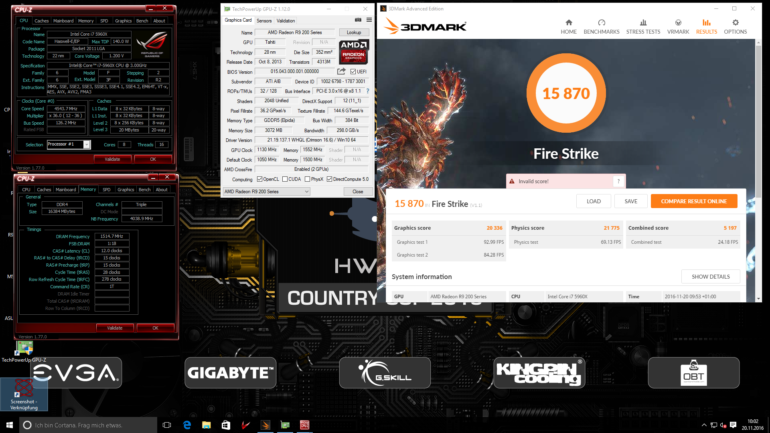770x433 pixels.
Task: Open the GPU-Z hamburger menu
Action: 369,20
